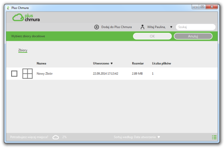Click the Plus Chmura title bar app icon
This screenshot has width=224, height=148.
[8, 8]
